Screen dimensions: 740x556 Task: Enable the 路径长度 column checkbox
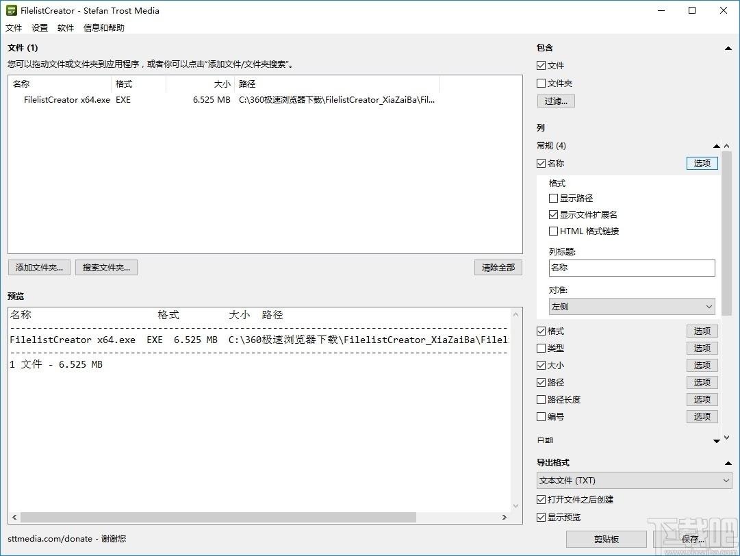click(541, 400)
